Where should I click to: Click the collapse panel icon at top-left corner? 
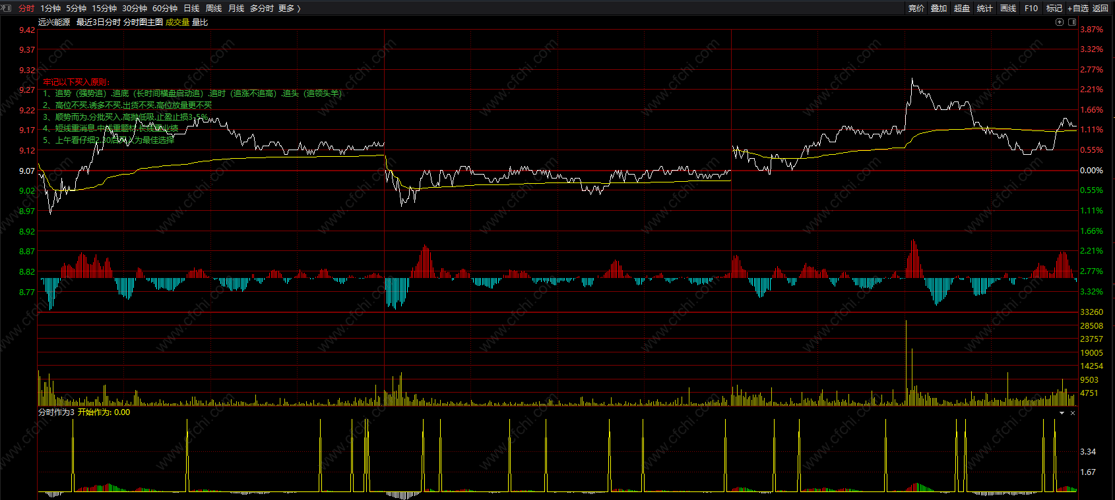pos(7,8)
